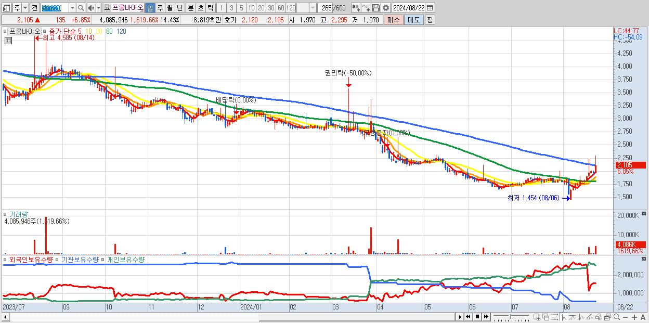This screenshot has width=649, height=323.
Task: Toggle the 기관보유수량 indicator marker
Action: [58, 259]
